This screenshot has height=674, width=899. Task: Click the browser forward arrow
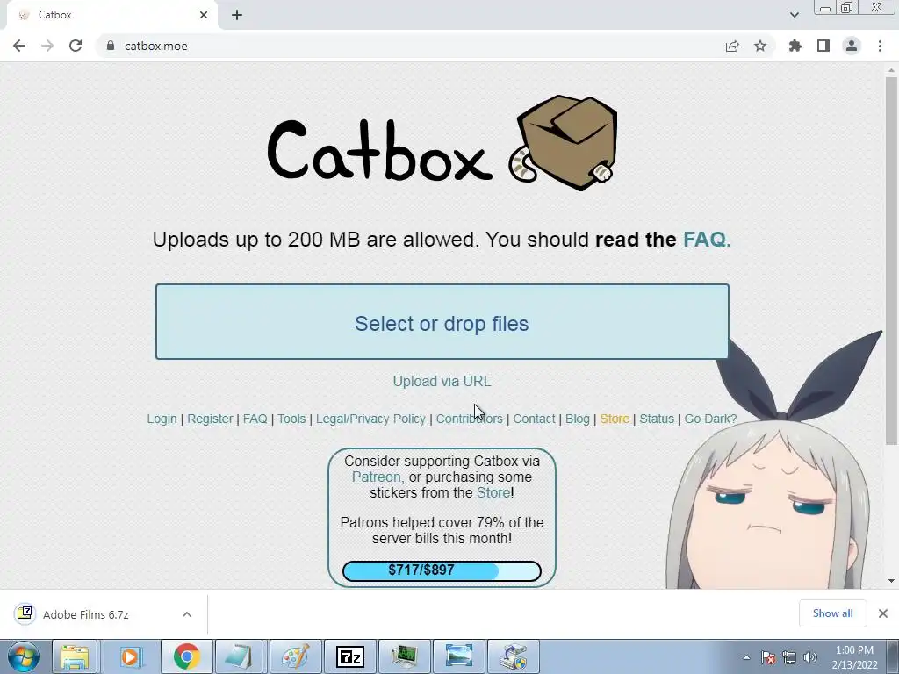coord(47,46)
